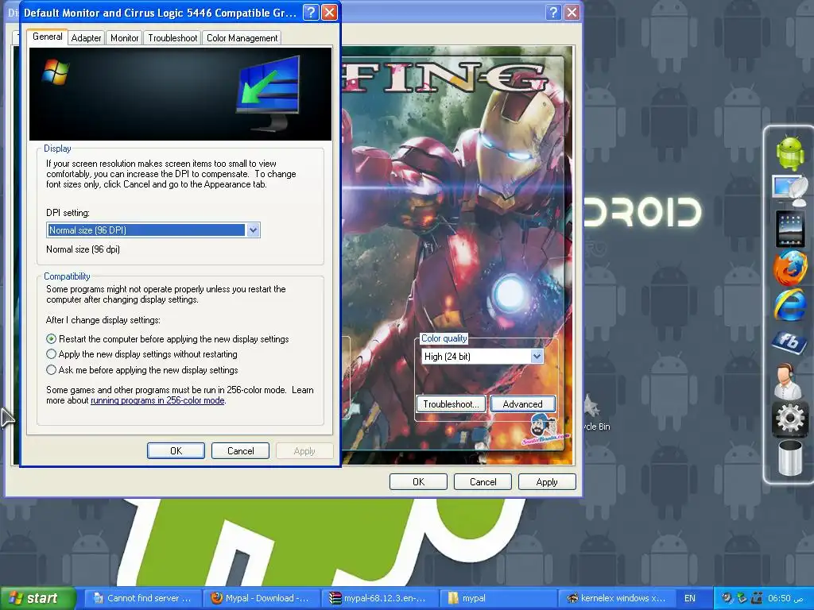Click Cancel in the Display Properties window
The height and width of the screenshot is (610, 814).
coord(483,482)
